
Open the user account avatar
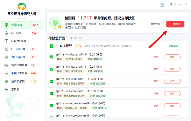click(162, 5)
